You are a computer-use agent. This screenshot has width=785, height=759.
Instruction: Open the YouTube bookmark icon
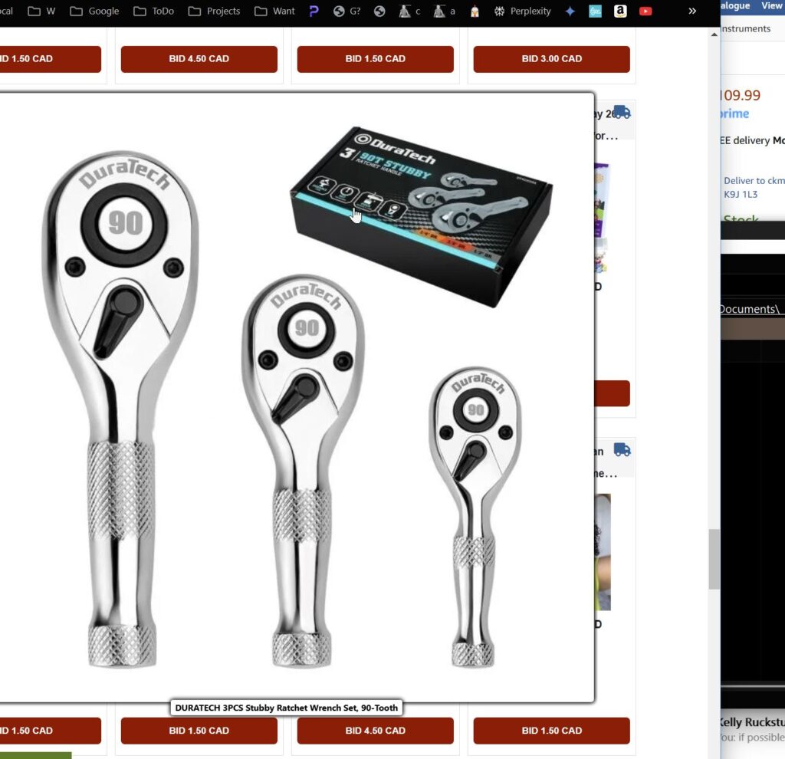click(x=645, y=11)
